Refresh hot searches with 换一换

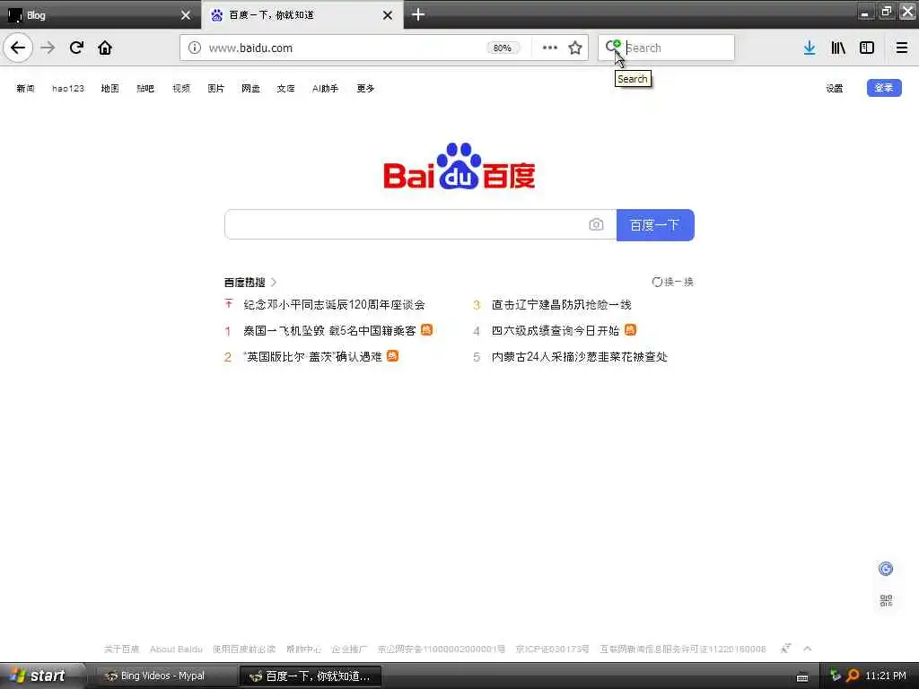673,282
